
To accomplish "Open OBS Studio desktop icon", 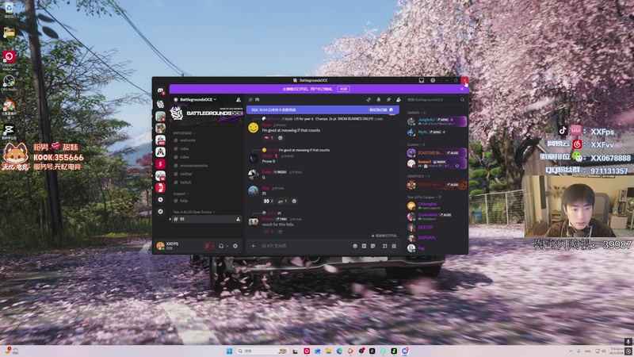I will pos(9,83).
